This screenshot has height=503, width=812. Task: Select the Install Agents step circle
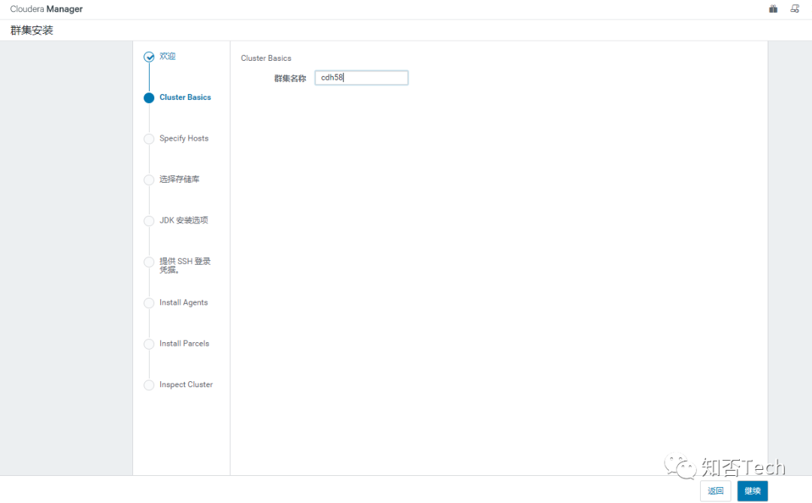click(149, 303)
